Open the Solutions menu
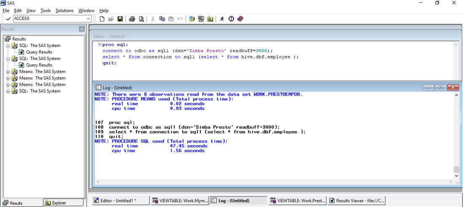Screen dimensions: 463x207 point(65,10)
